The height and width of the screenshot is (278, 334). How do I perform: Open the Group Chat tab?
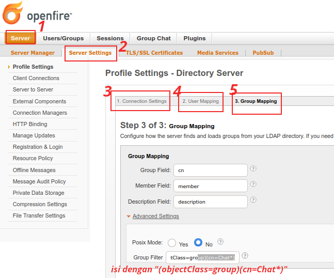pos(153,38)
